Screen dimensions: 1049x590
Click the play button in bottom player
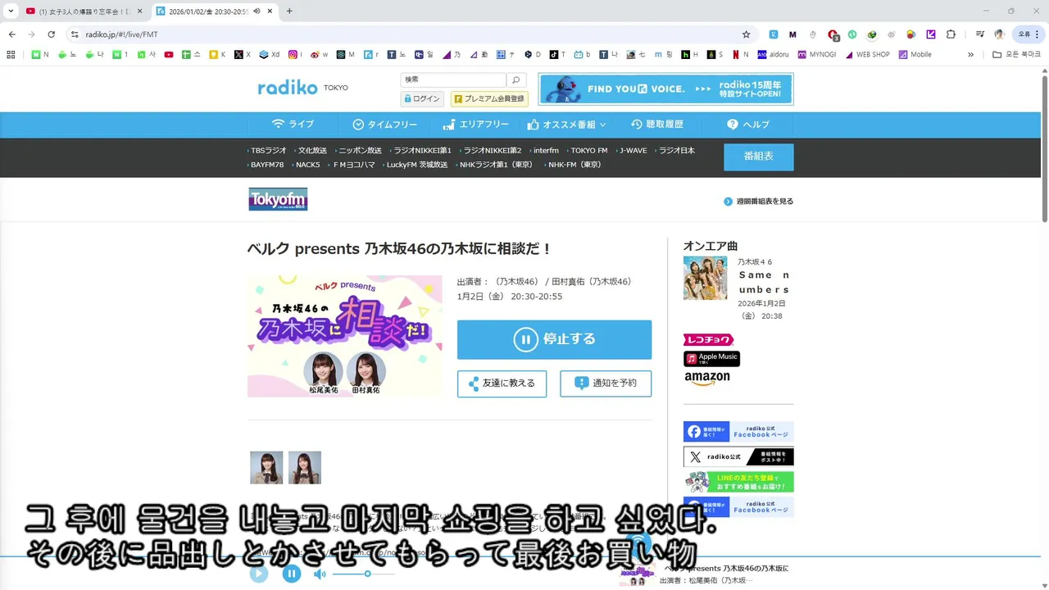click(259, 574)
